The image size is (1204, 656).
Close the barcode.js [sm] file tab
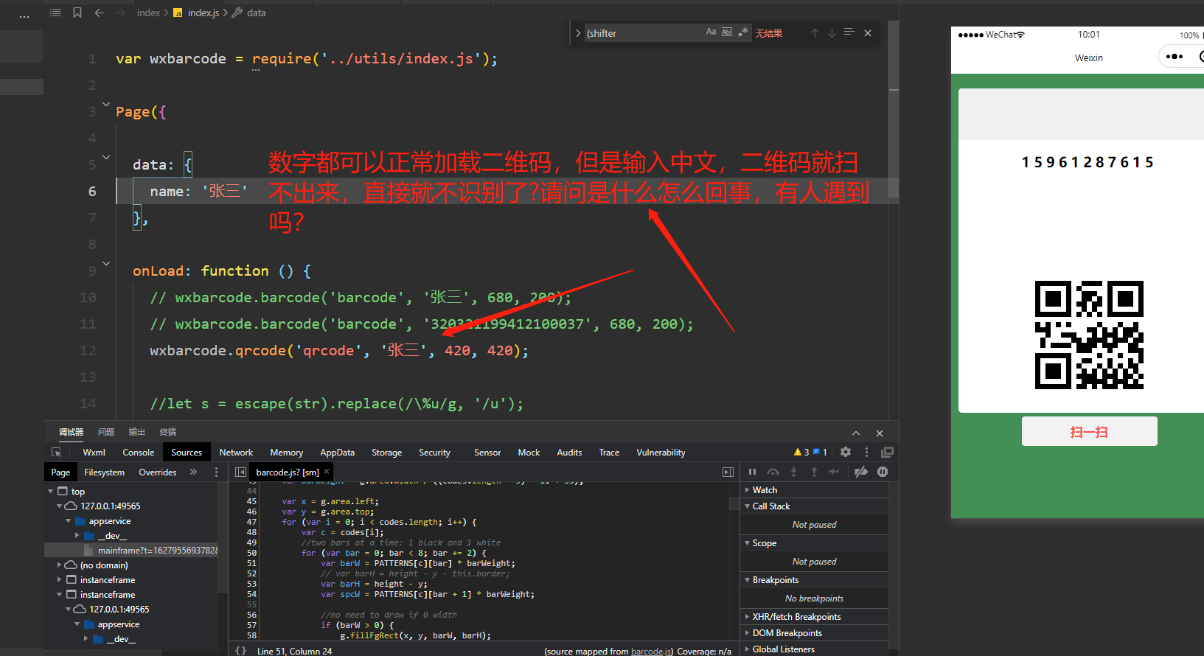point(327,471)
